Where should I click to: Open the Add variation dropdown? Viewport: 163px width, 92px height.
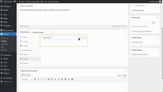tap(62, 38)
